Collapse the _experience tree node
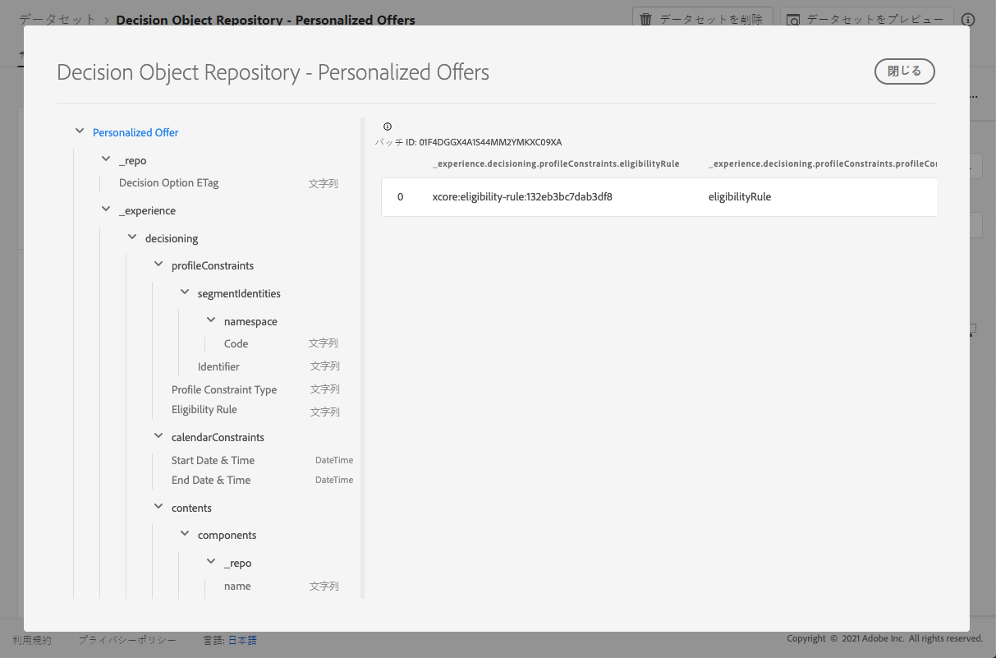The image size is (996, 658). 106,209
